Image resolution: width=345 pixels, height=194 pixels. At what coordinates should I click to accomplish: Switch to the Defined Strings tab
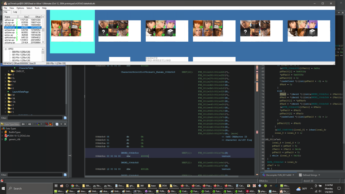click(310, 175)
